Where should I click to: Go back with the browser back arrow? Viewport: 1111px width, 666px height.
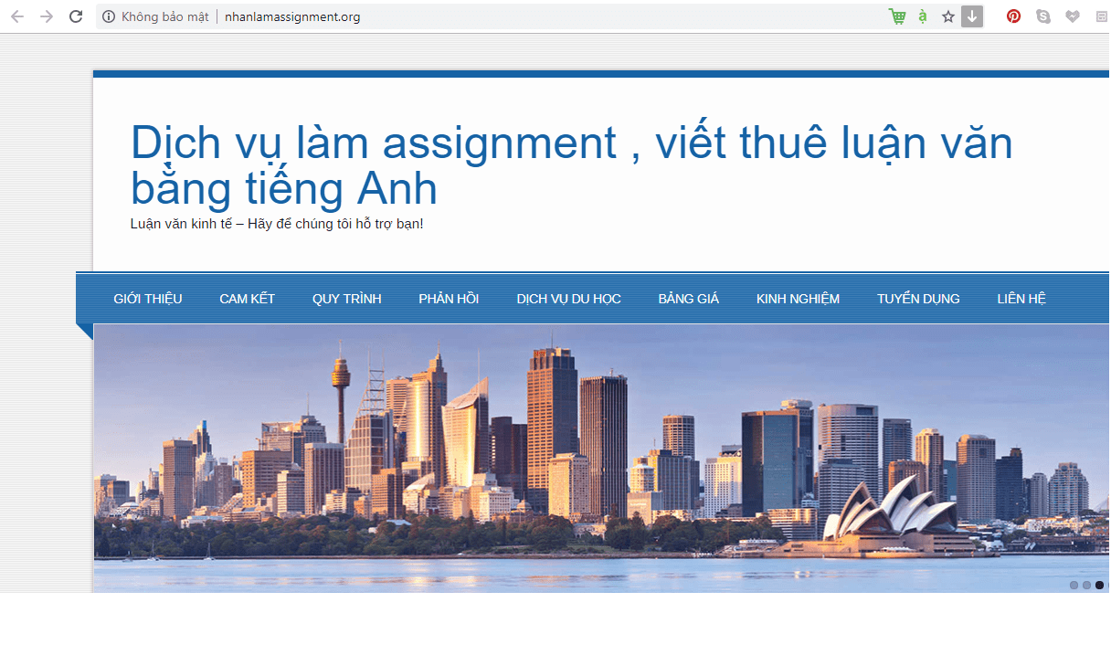pyautogui.click(x=17, y=16)
